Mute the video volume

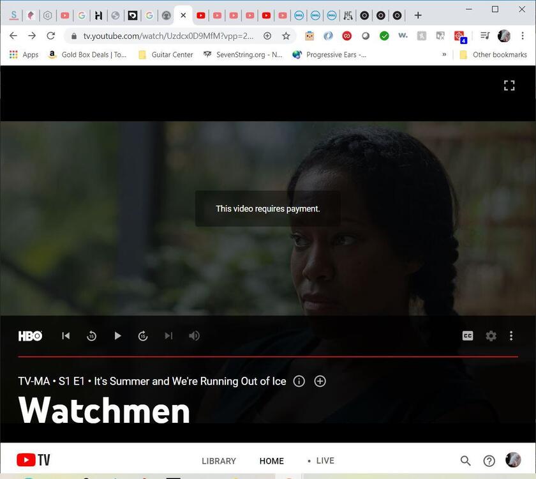coord(194,335)
